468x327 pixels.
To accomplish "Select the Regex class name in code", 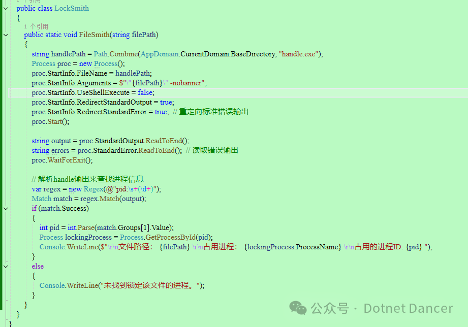I will click(94, 189).
